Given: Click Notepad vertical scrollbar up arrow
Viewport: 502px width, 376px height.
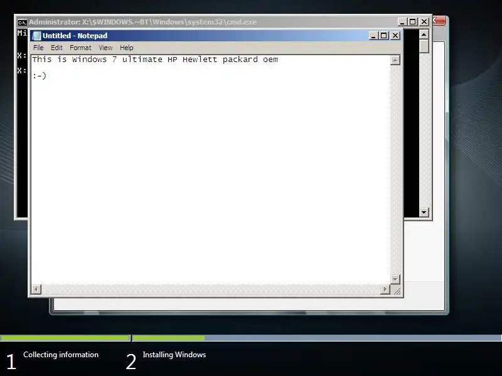Looking at the screenshot, I should pos(395,60).
